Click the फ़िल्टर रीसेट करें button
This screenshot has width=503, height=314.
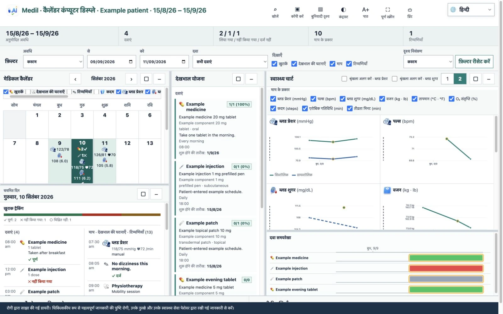474,62
